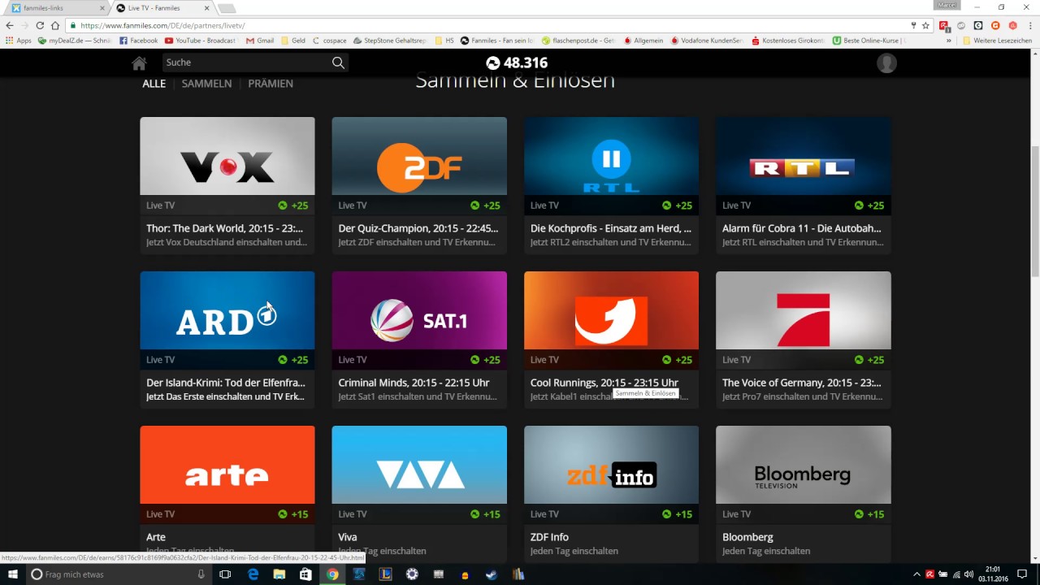Screen dimensions: 1040x585
Task: Open a new browser tab
Action: pyautogui.click(x=227, y=8)
